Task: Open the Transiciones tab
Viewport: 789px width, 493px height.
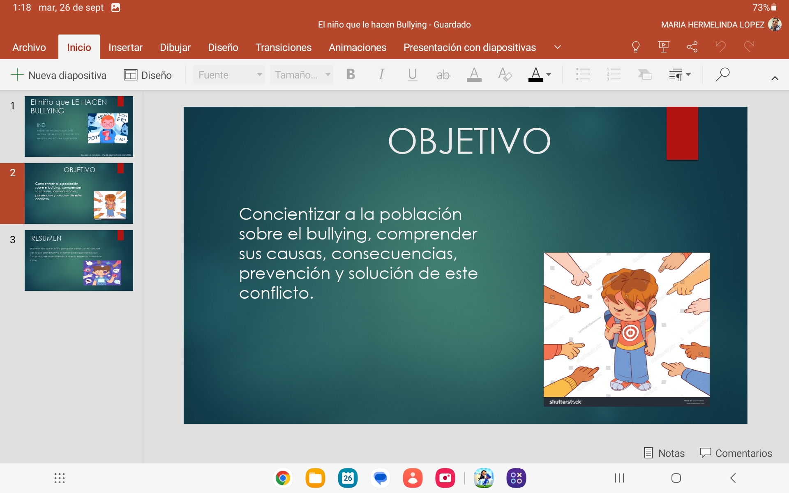Action: click(x=283, y=47)
